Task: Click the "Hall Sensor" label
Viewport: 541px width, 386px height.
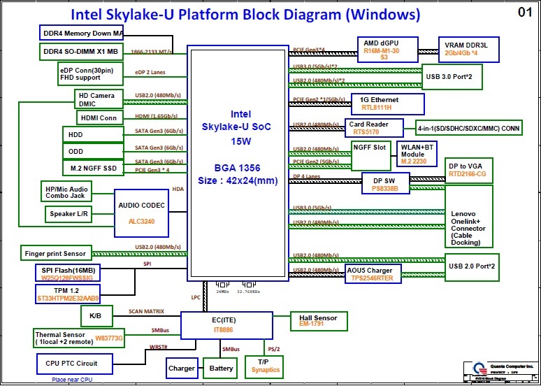Action: pyautogui.click(x=318, y=317)
